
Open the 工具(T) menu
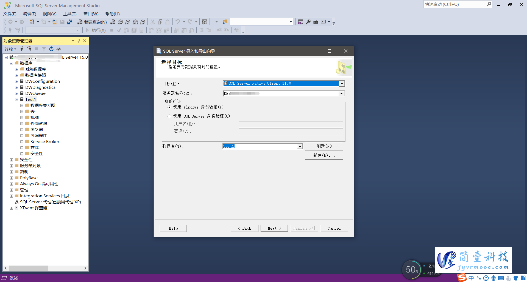pyautogui.click(x=70, y=14)
